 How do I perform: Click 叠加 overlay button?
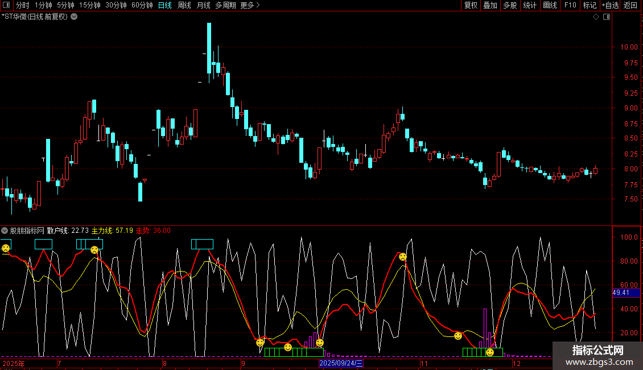(x=490, y=5)
